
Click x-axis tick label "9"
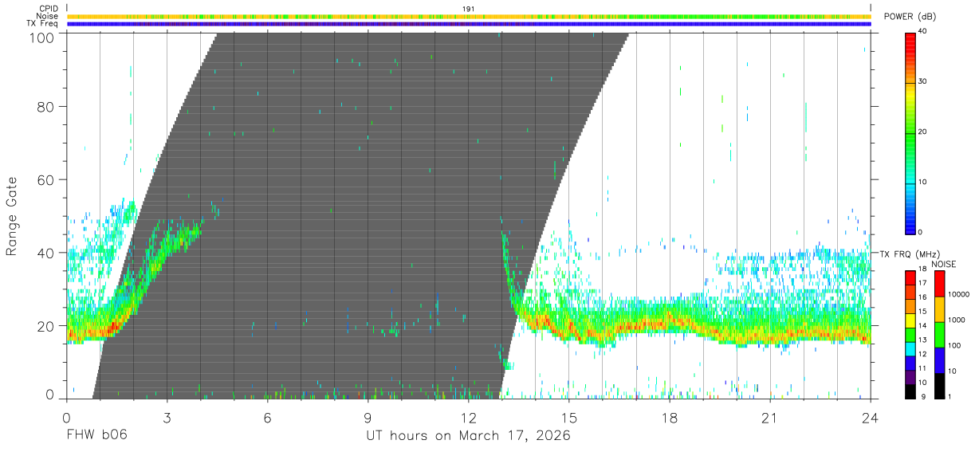[x=368, y=419]
